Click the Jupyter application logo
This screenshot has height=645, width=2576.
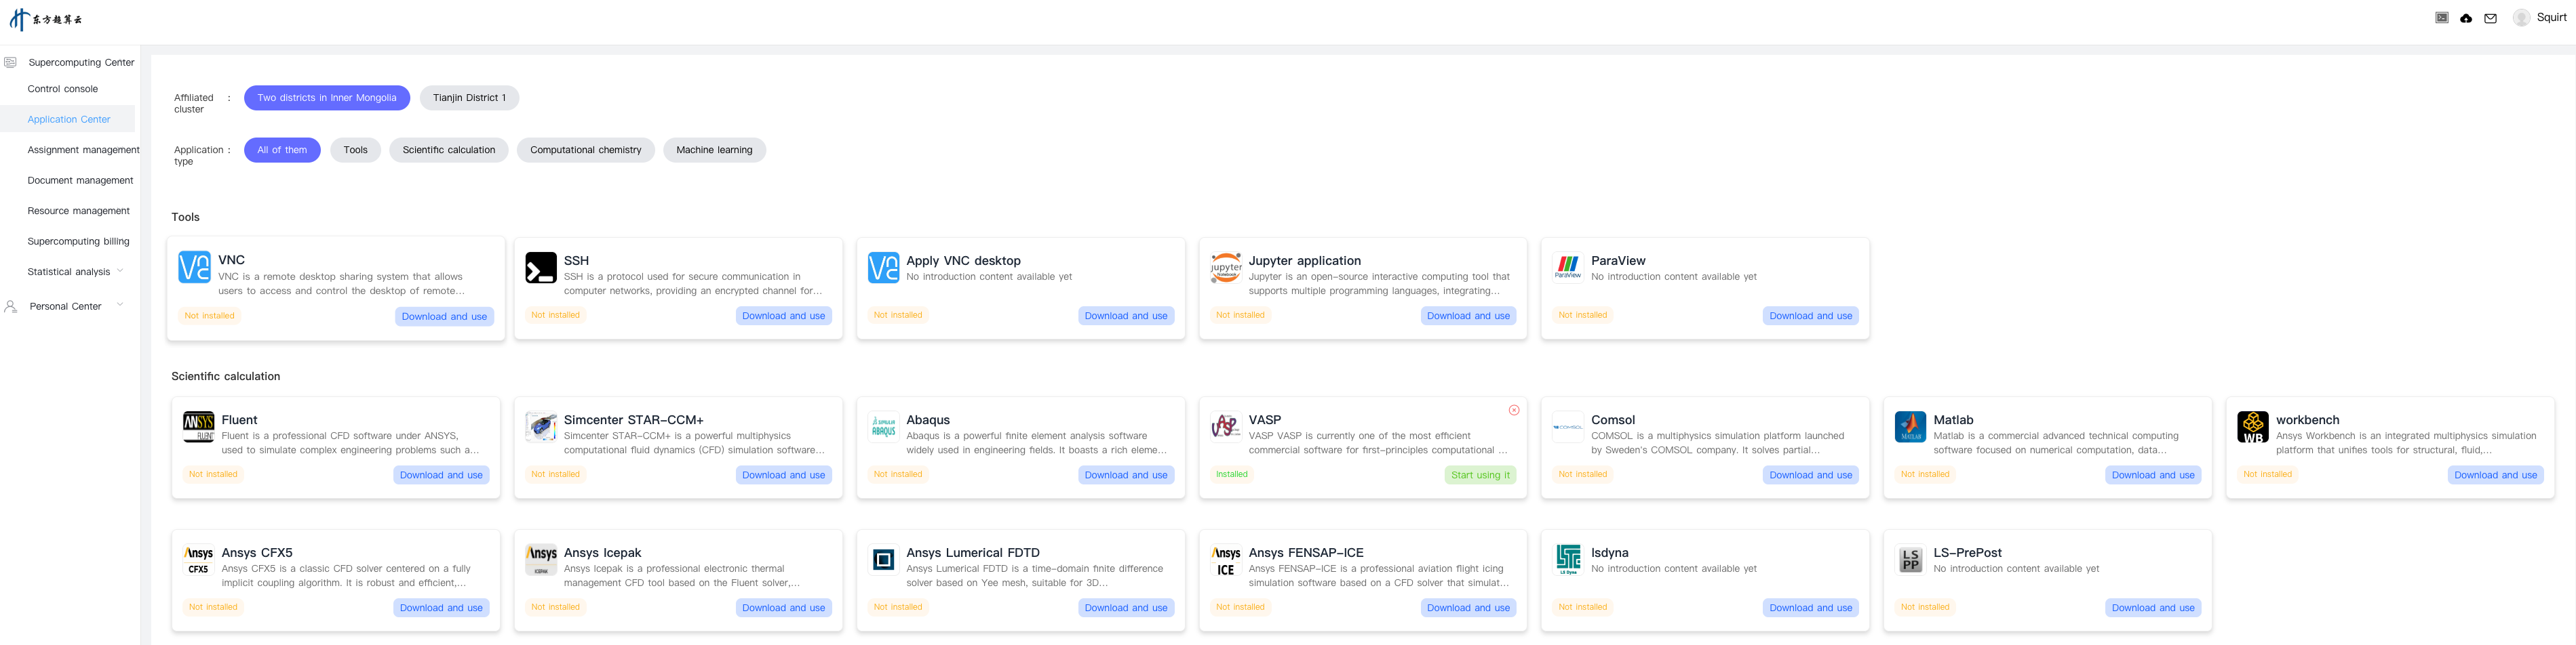tap(1226, 268)
